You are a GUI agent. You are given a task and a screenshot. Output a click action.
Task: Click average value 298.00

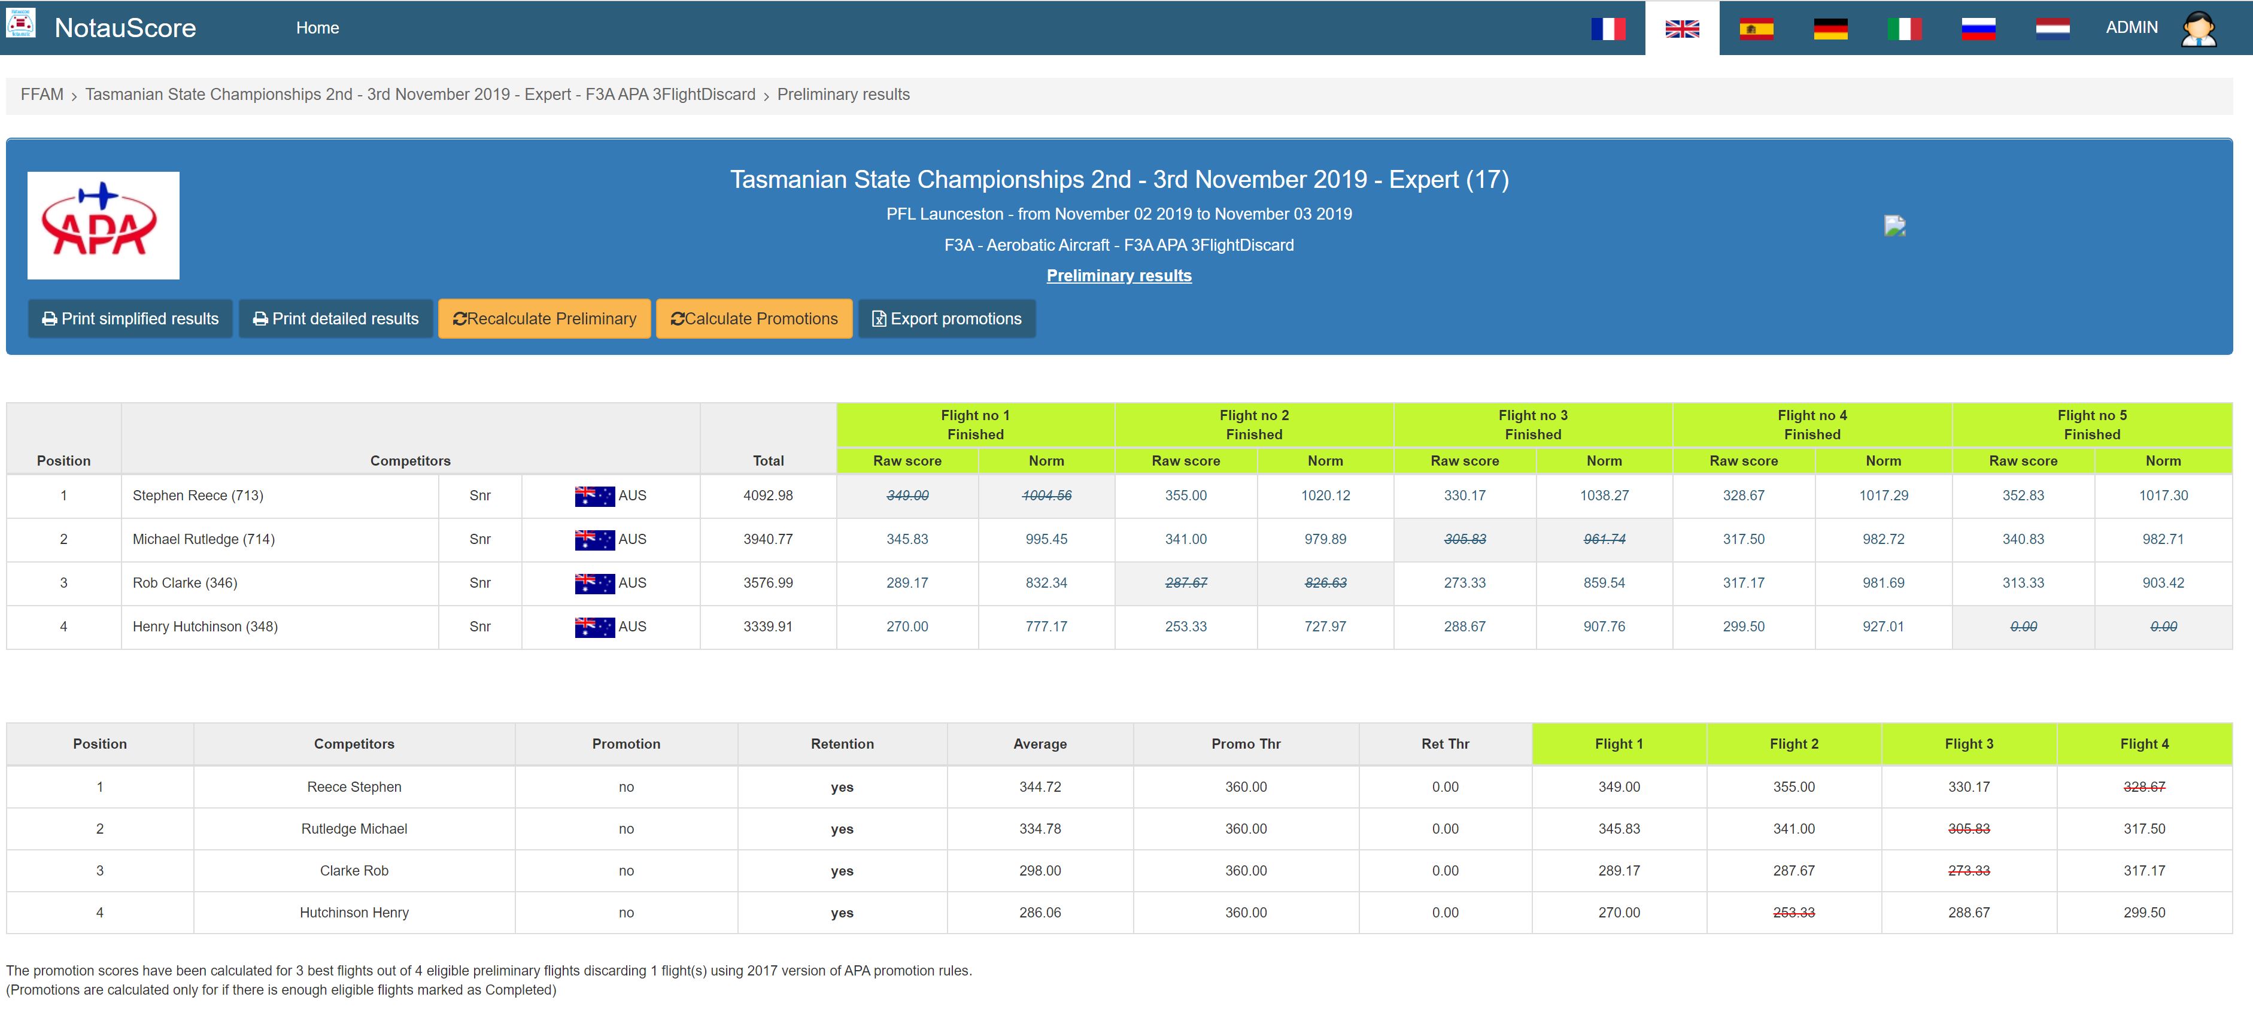point(1040,871)
